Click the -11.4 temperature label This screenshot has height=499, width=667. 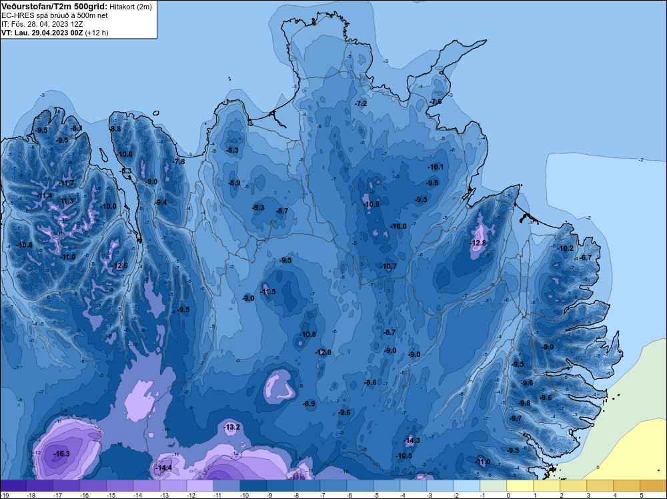click(45, 195)
